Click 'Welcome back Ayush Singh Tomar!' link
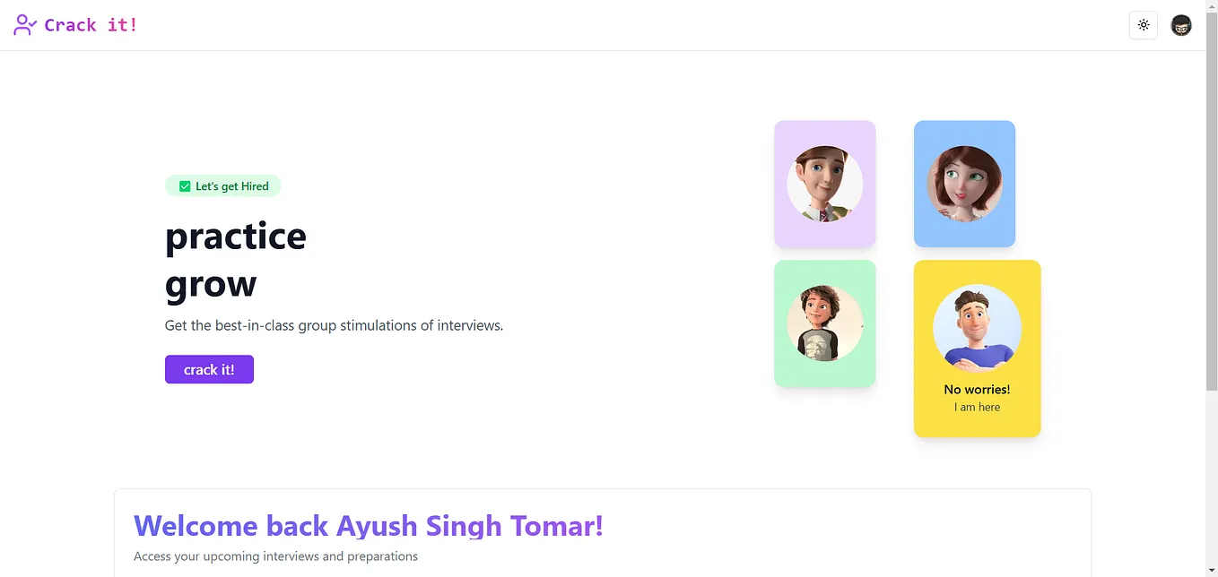Viewport: 1218px width, 577px height. pyautogui.click(x=368, y=526)
